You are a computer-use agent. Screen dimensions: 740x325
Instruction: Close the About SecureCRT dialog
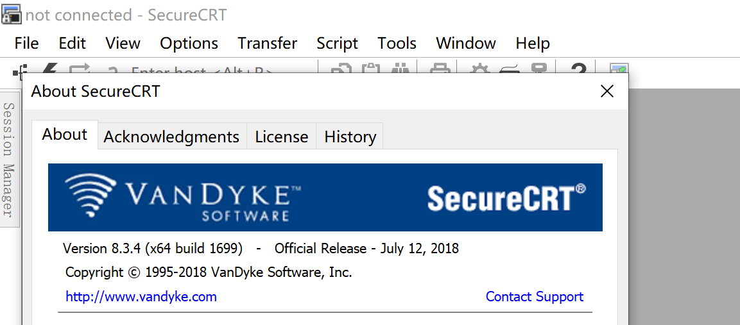607,91
